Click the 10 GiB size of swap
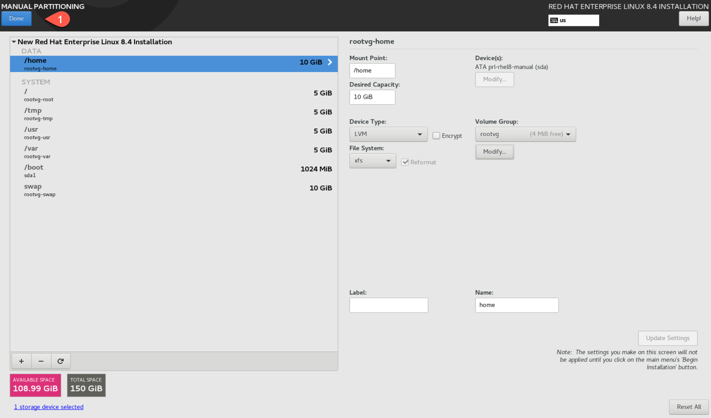Screen dimensions: 711x418 point(320,188)
